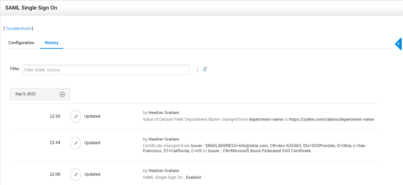Click the pencil icon for the 22:44 entry
This screenshot has height=185, width=403.
(76, 143)
